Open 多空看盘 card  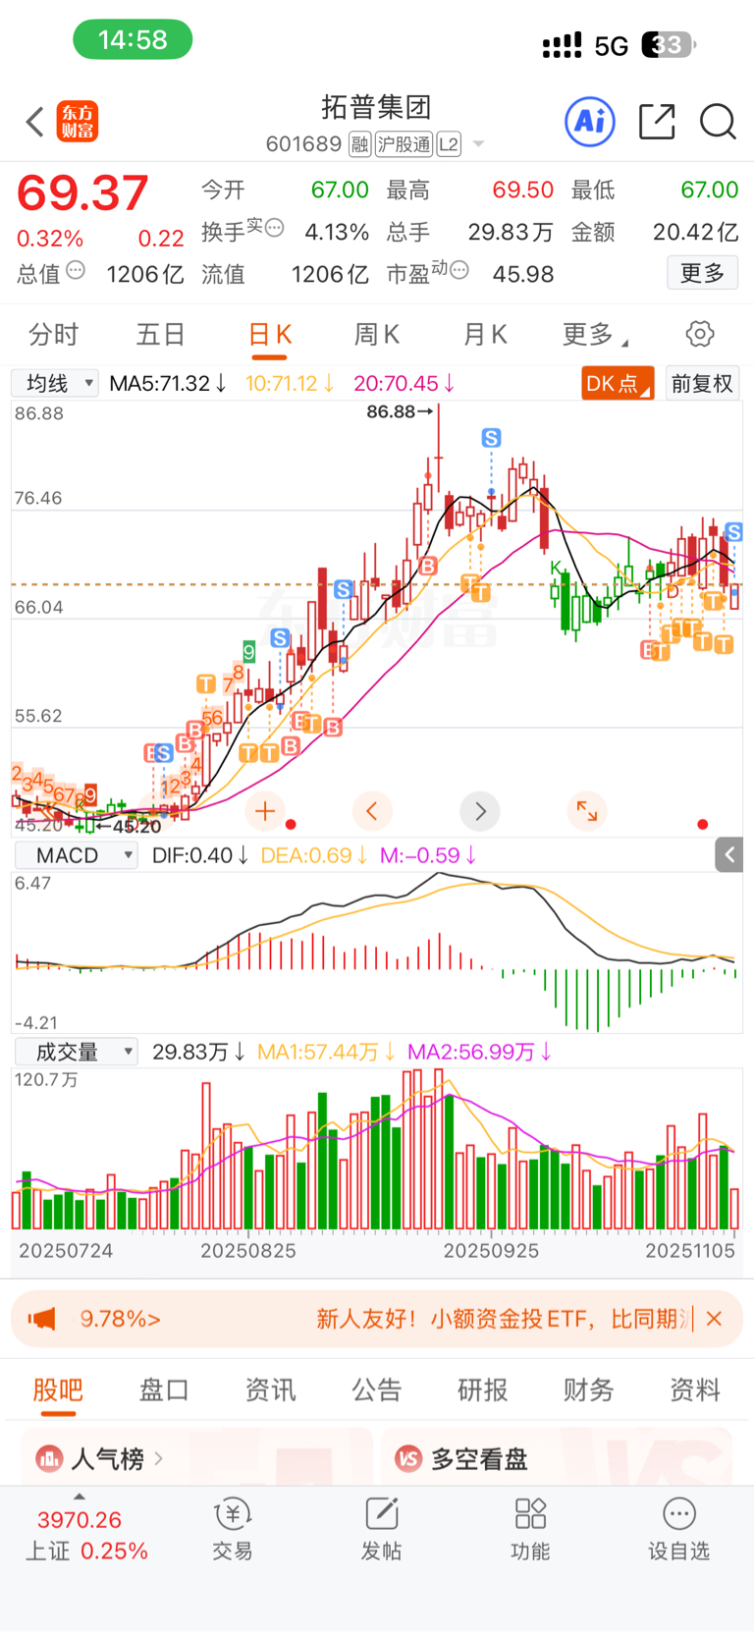coord(557,1458)
